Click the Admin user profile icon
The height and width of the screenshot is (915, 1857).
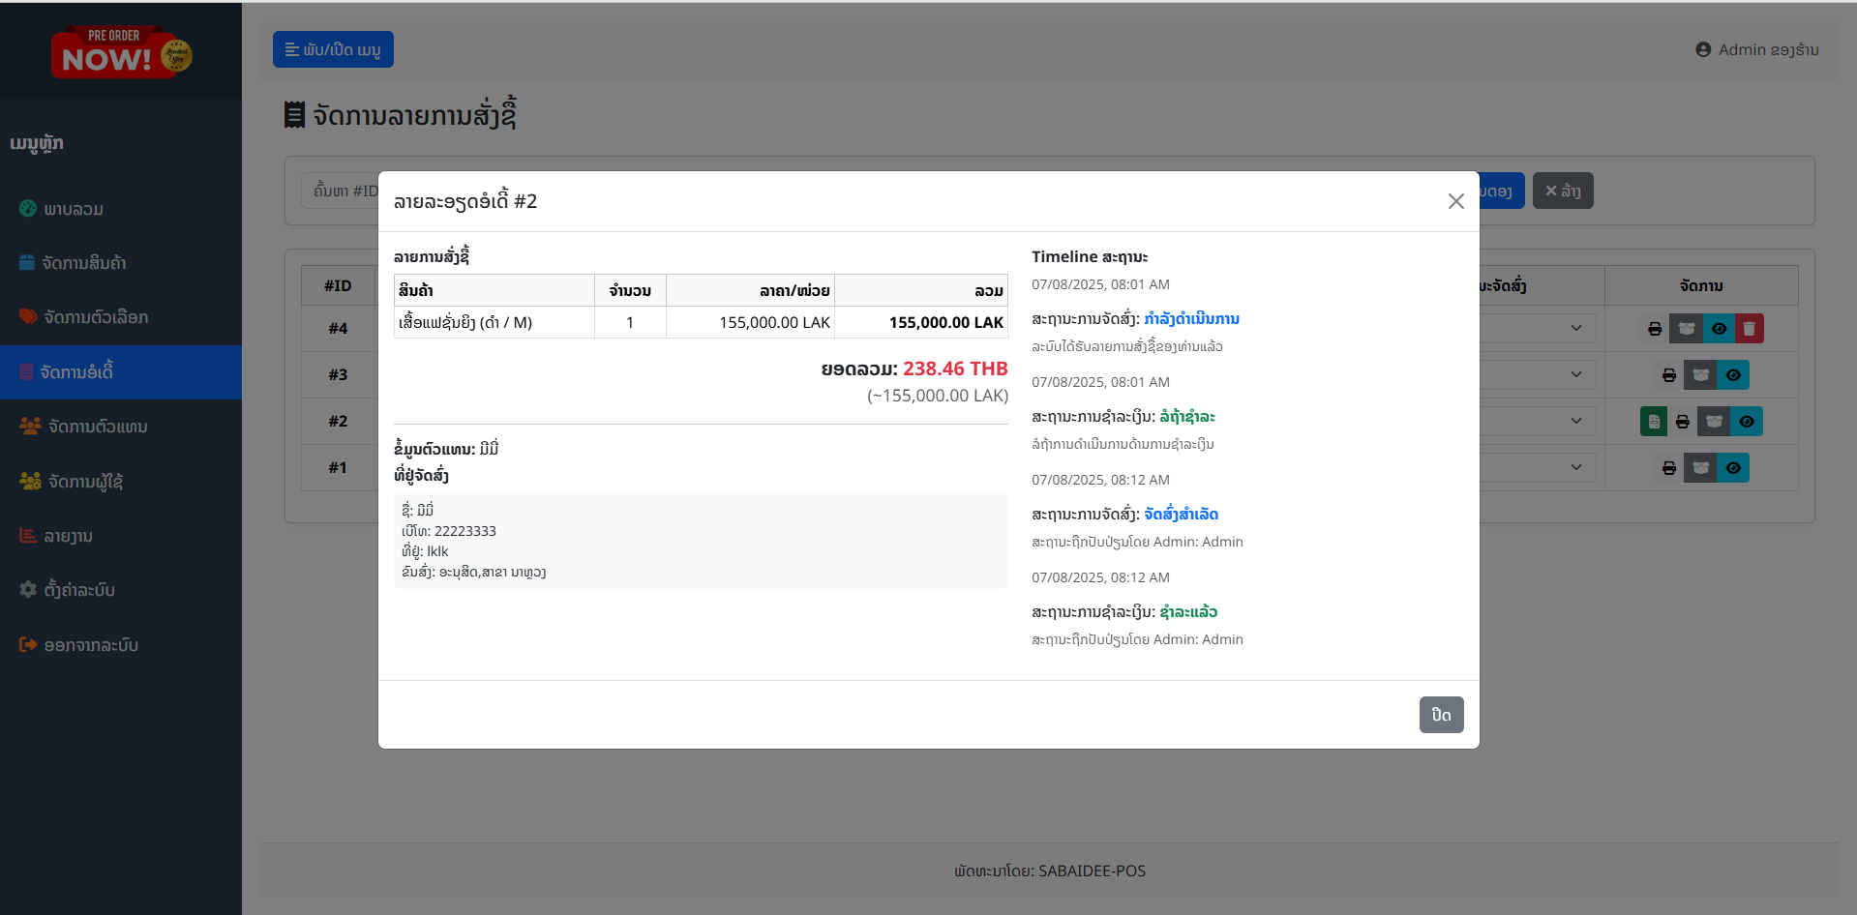(1703, 49)
